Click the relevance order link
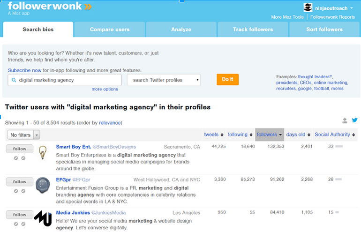 (110, 123)
